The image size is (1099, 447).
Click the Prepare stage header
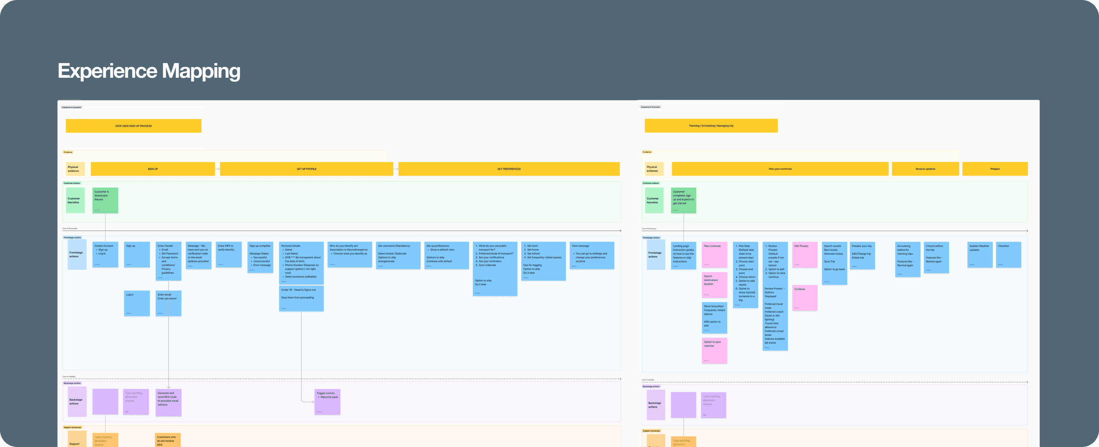click(x=995, y=169)
